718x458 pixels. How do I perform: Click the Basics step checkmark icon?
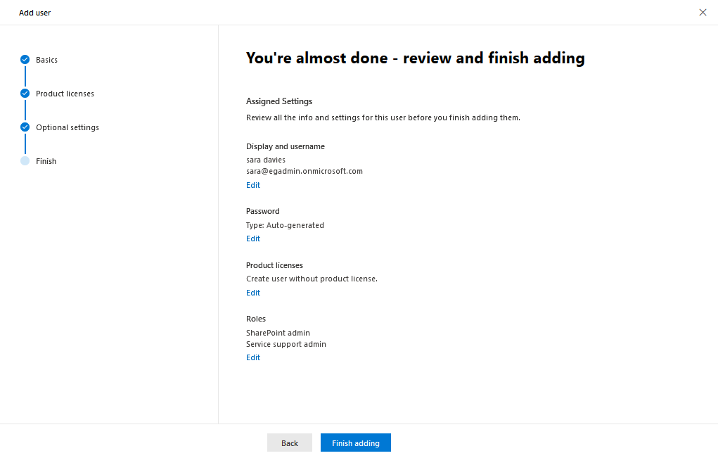(x=25, y=60)
